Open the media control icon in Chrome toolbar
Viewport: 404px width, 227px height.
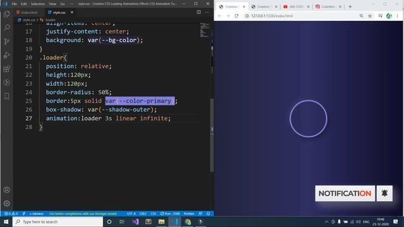(380, 16)
